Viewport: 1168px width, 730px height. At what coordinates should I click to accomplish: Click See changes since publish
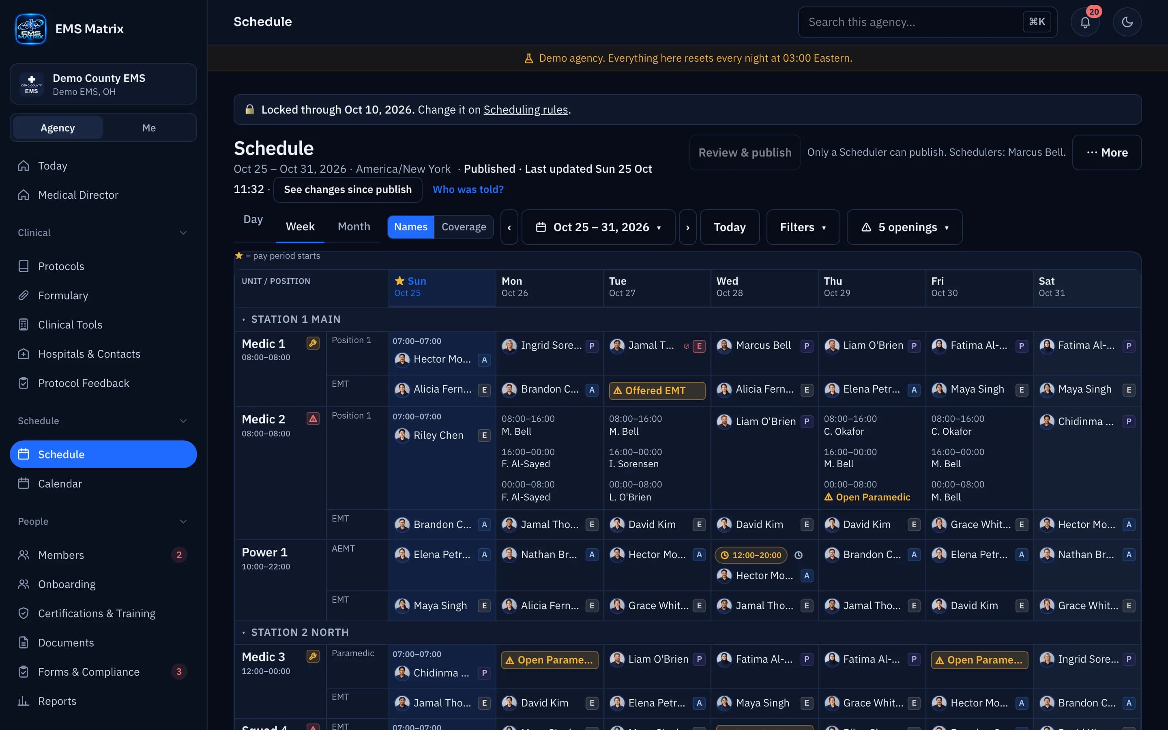pyautogui.click(x=348, y=189)
